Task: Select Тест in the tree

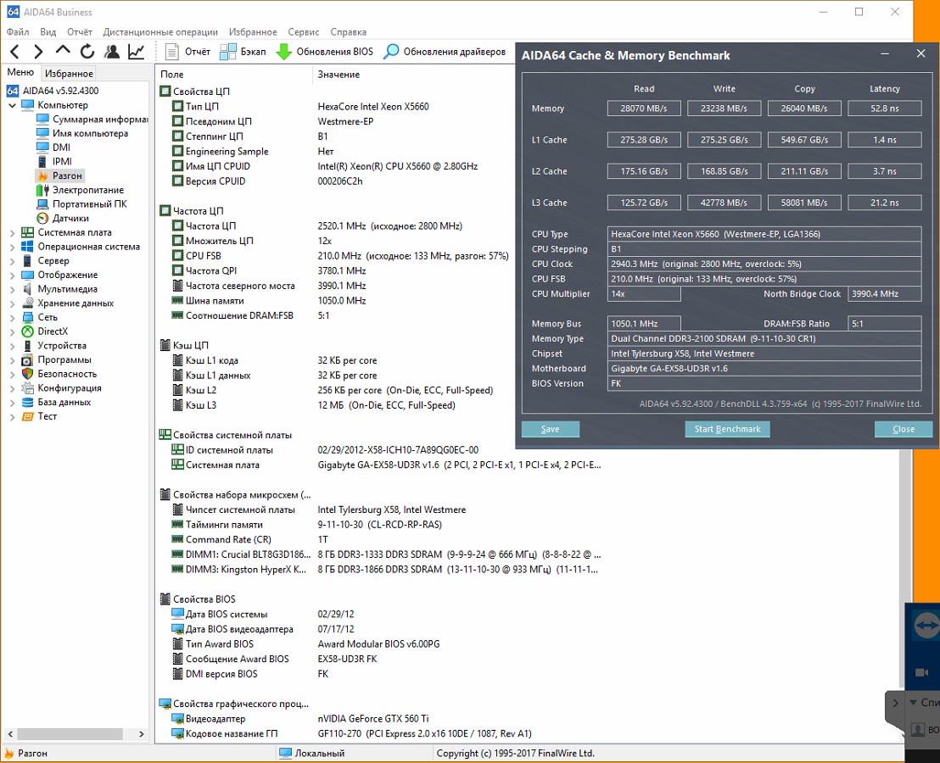Action: tap(40, 416)
